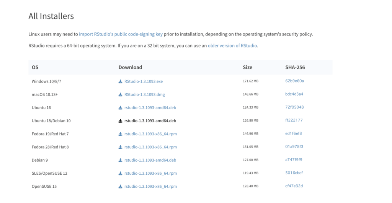Open checksum ed1f6ef8 link

coord(294,133)
